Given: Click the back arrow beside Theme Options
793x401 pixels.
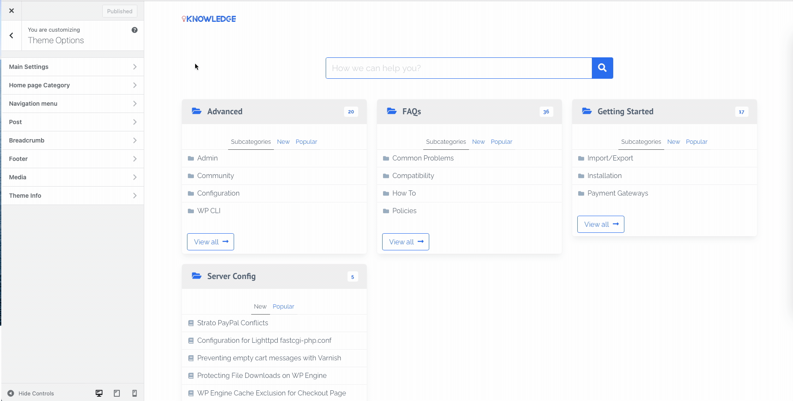Looking at the screenshot, I should click(12, 36).
